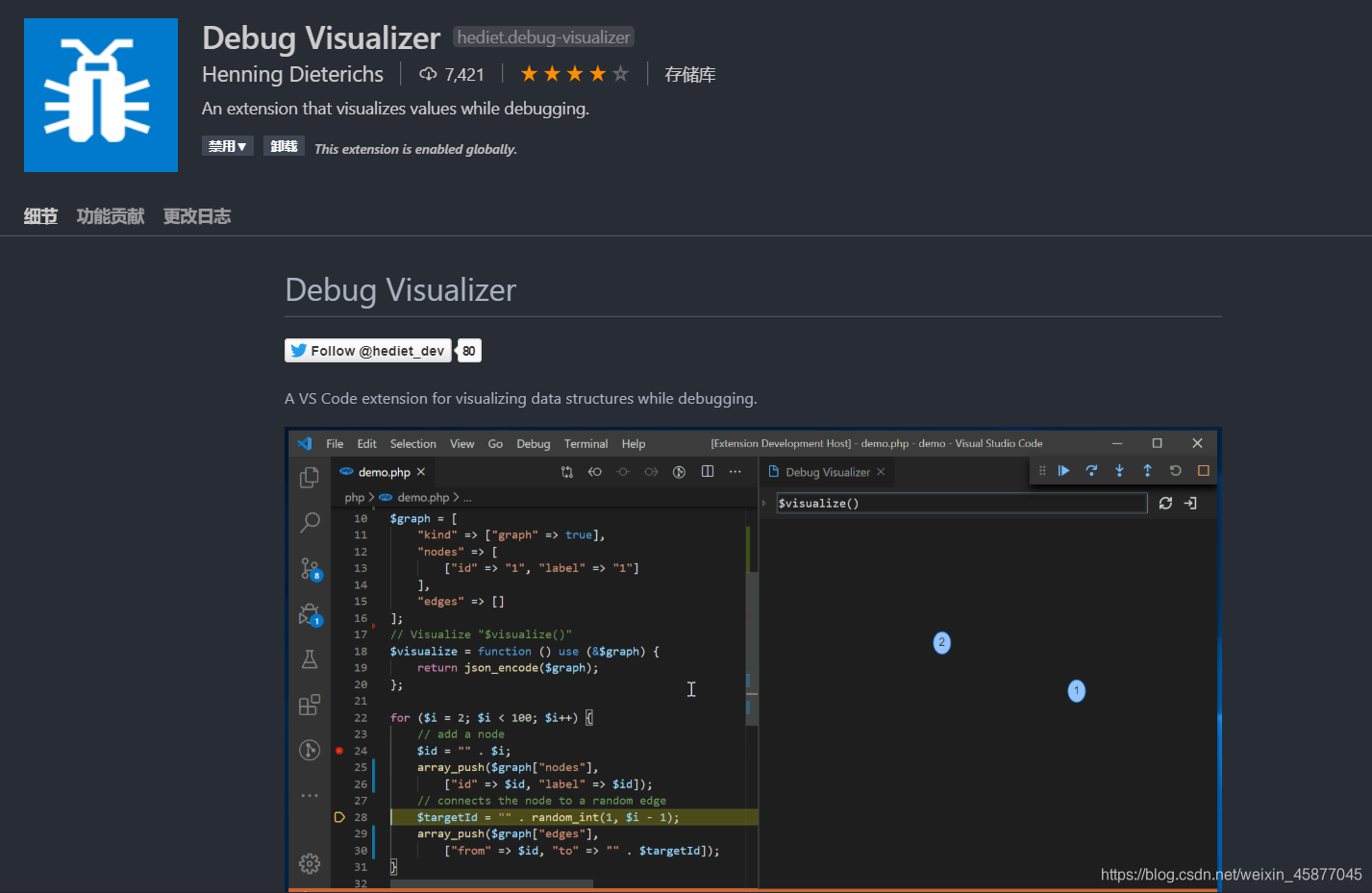Stop debugging with the orange square icon
The image size is (1372, 893).
(x=1203, y=471)
